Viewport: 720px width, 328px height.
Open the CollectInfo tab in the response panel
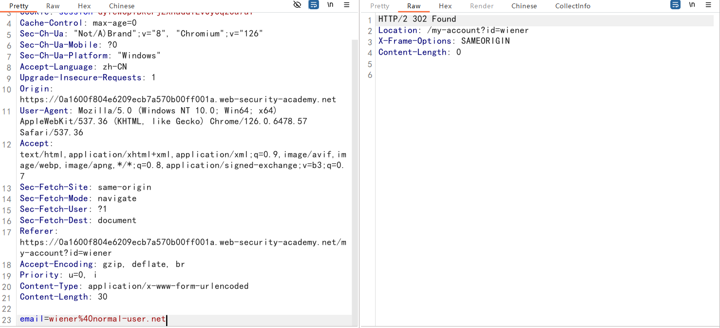pos(572,6)
